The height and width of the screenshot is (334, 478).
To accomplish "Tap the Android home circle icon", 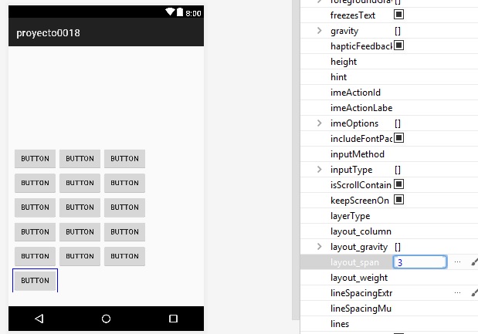I will (107, 319).
